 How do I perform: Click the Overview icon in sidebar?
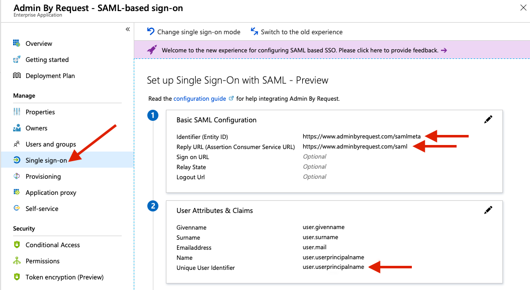click(17, 43)
